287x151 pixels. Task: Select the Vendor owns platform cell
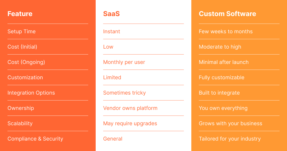(x=130, y=108)
